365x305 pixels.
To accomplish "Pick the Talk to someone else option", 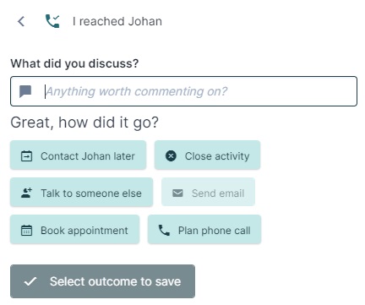I will pyautogui.click(x=82, y=193).
